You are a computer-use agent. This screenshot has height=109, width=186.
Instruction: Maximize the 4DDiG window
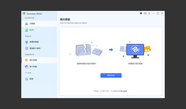coord(158,13)
